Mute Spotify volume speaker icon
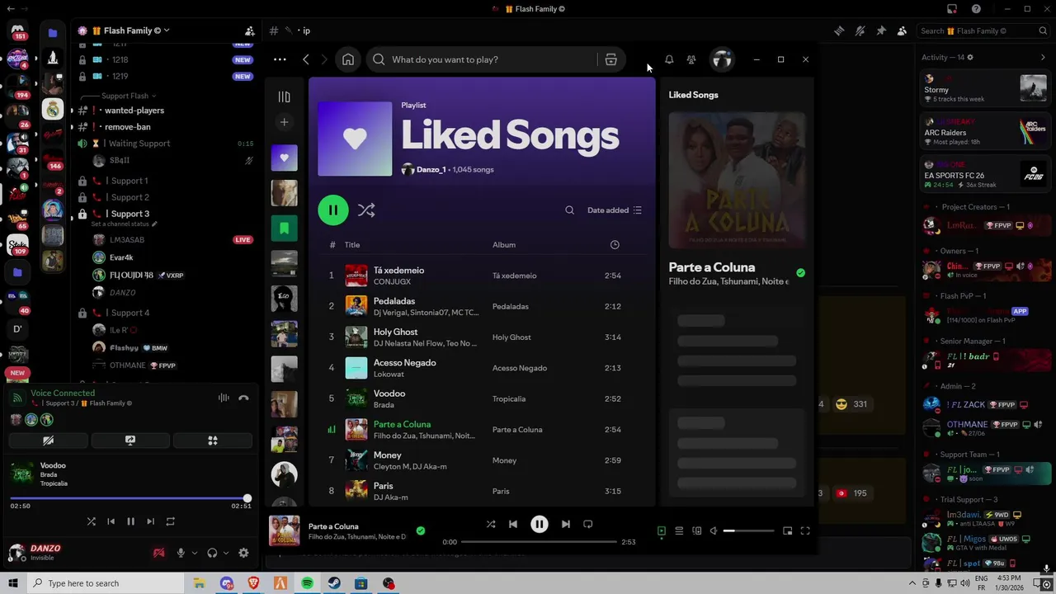This screenshot has height=594, width=1056. pos(714,531)
